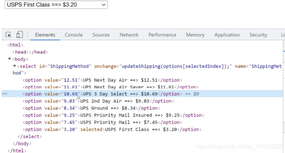Click the "selected" attribute on First Class option
This screenshot has width=285, height=153.
point(91,129)
